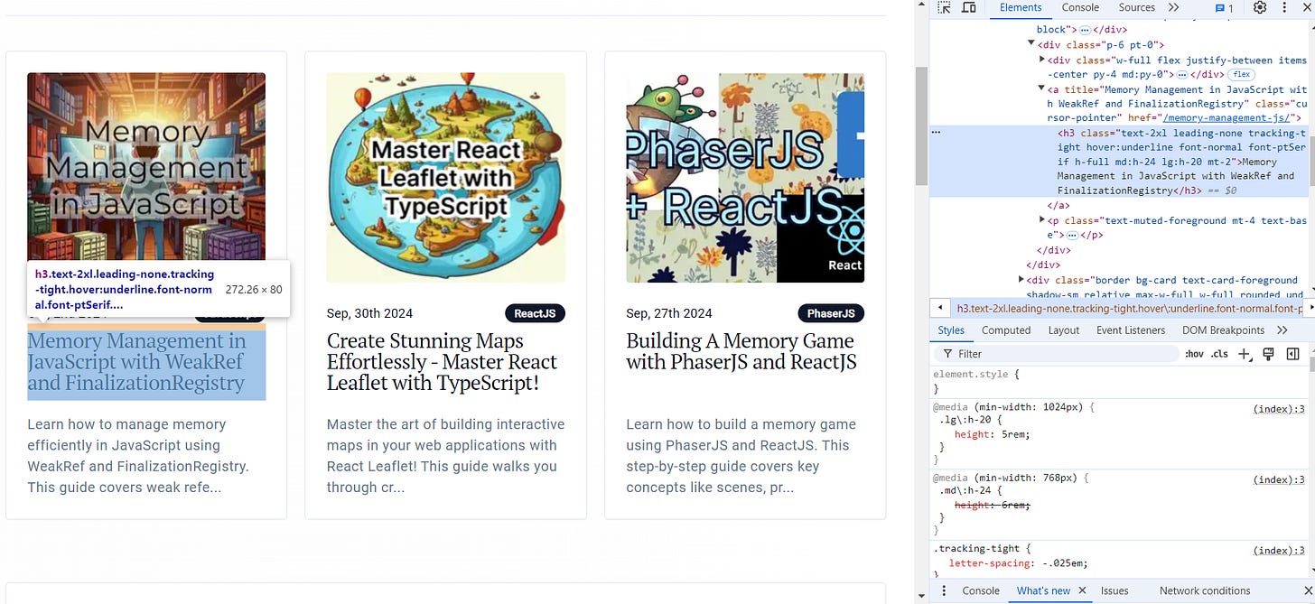Open (index):3 source for .tracking-tight rule

(1280, 550)
